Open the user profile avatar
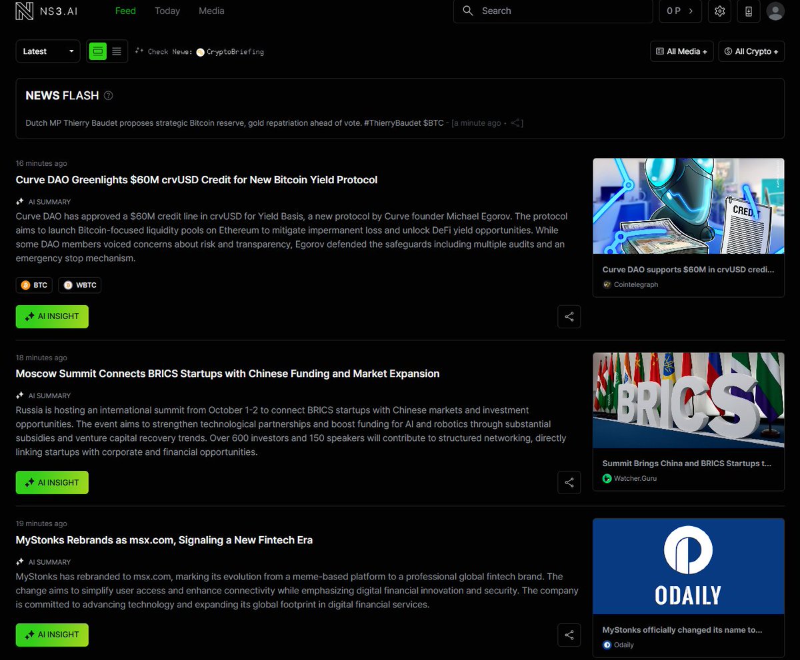The image size is (800, 660). click(x=775, y=11)
